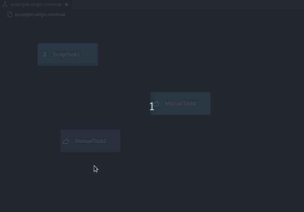Click the file icon in the breadcrumb

tap(10, 15)
